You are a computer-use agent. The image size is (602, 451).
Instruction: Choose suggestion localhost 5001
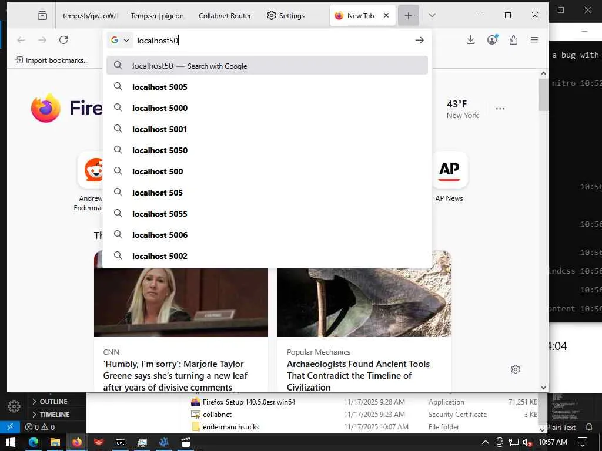tap(267, 129)
